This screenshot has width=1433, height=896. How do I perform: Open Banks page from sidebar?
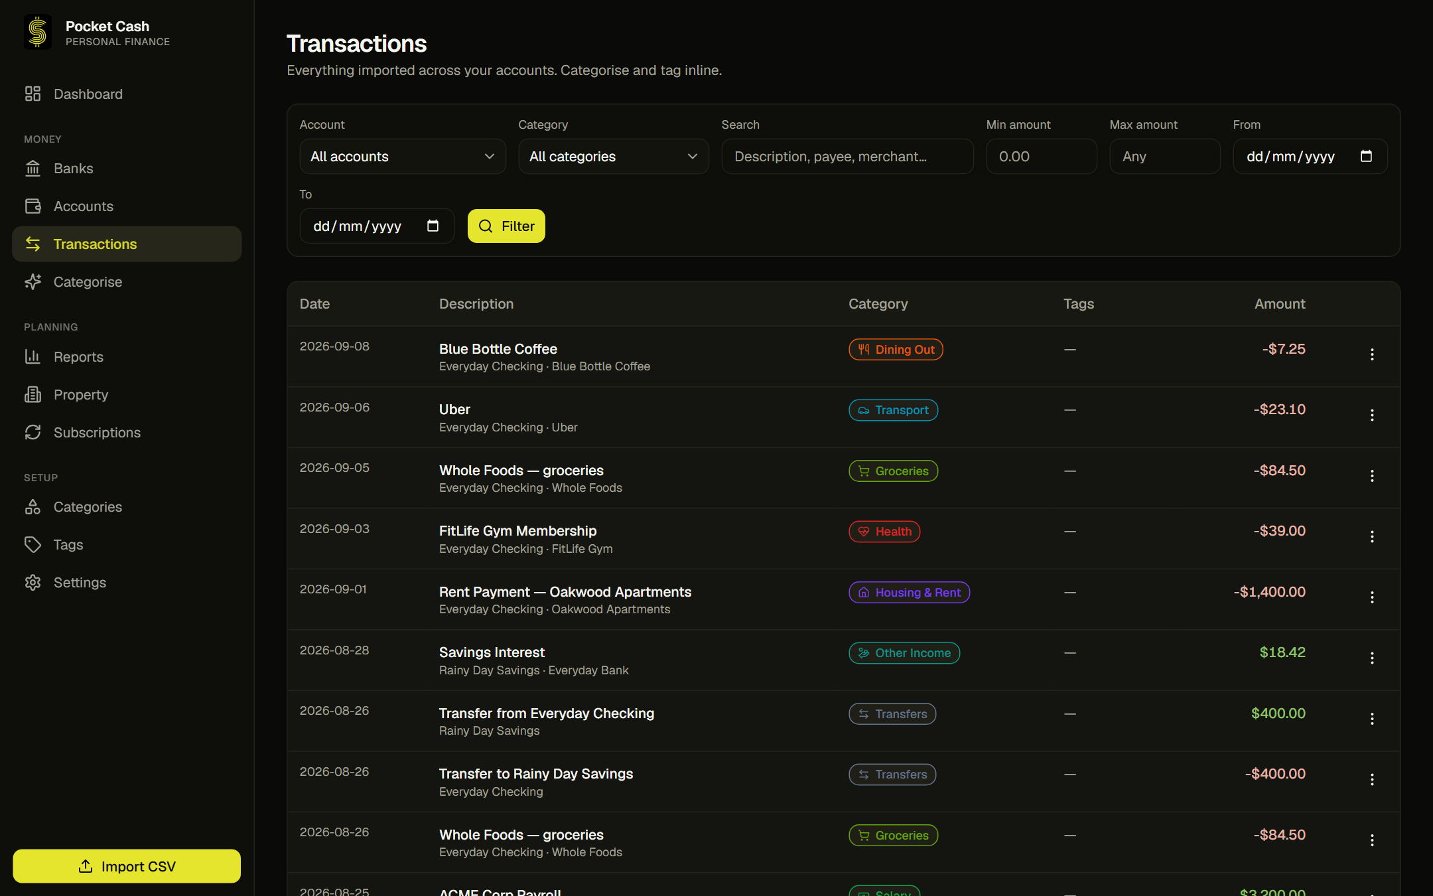(127, 169)
